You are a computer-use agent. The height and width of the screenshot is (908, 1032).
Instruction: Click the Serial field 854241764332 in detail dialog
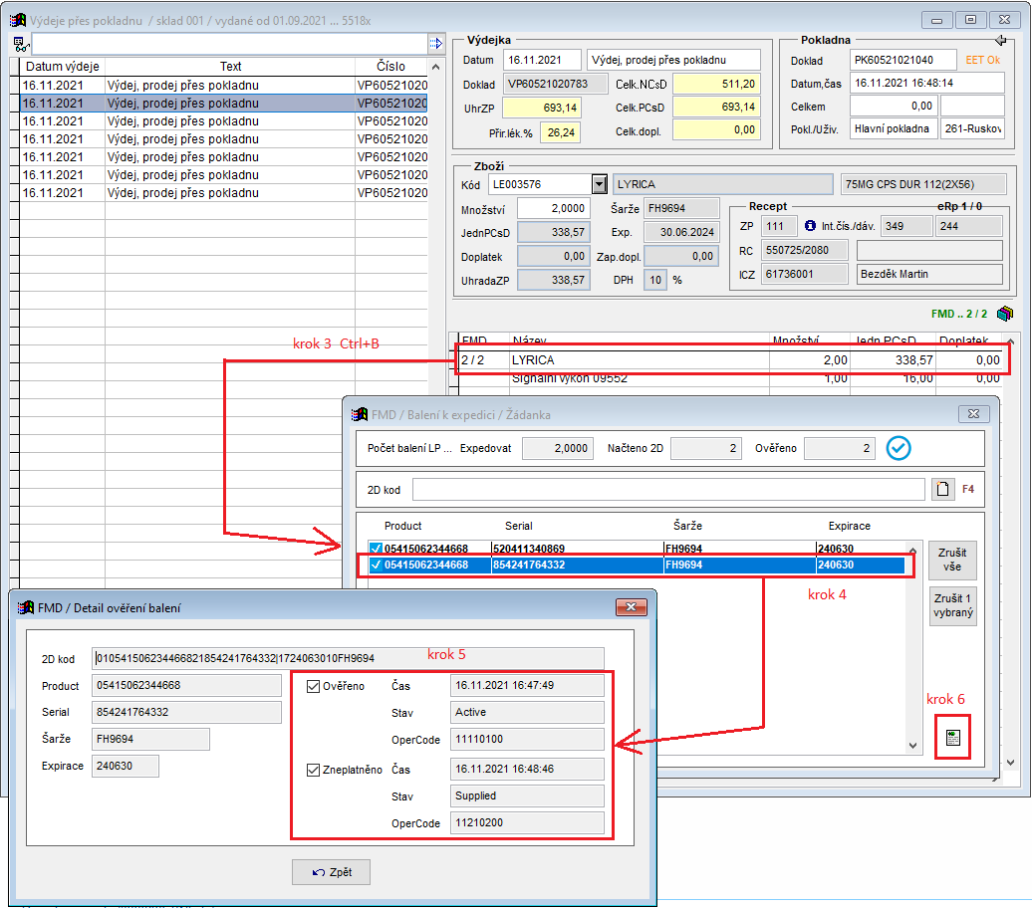pos(186,712)
